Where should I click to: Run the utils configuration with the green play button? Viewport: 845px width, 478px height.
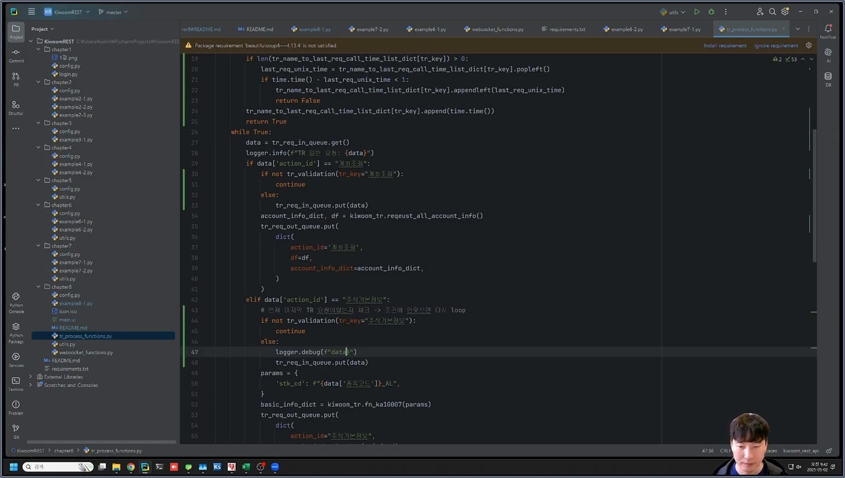(697, 12)
